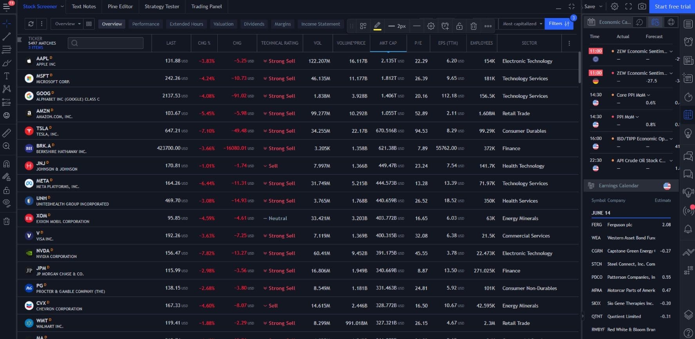Select the trend line drawing tool
695x339 pixels.
[x=7, y=37]
